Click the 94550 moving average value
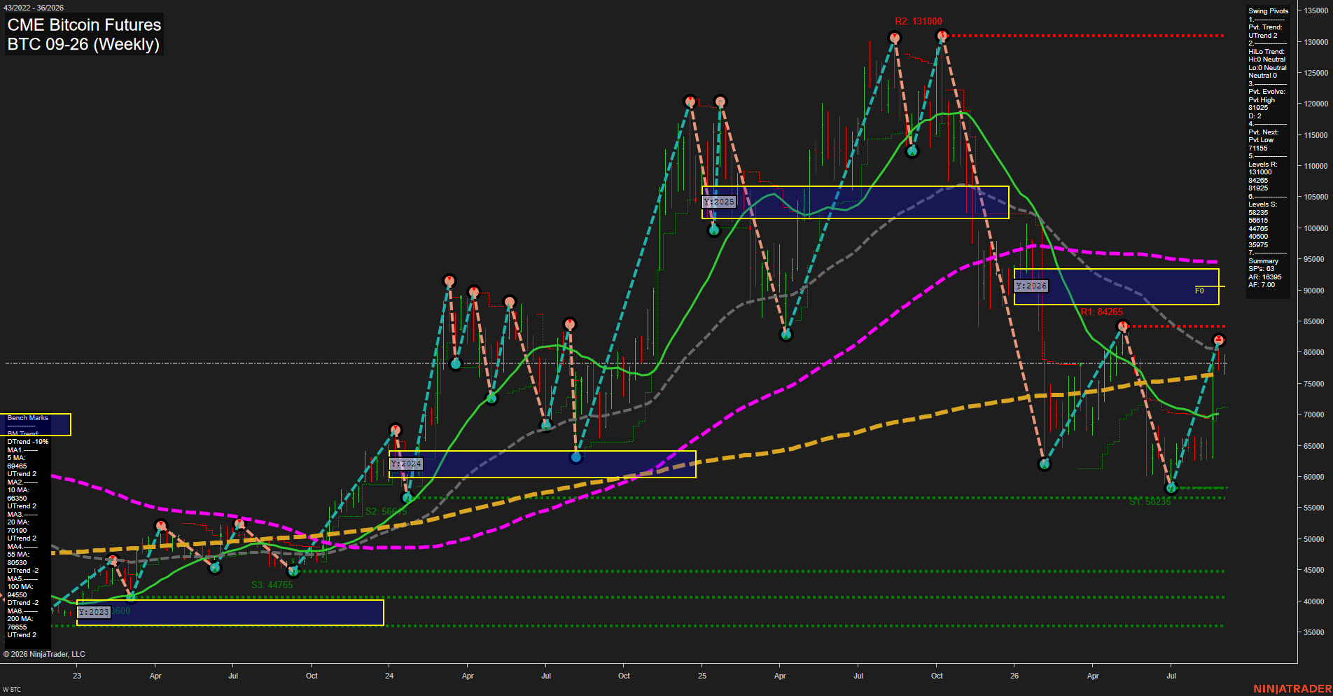Image resolution: width=1333 pixels, height=696 pixels. point(17,595)
